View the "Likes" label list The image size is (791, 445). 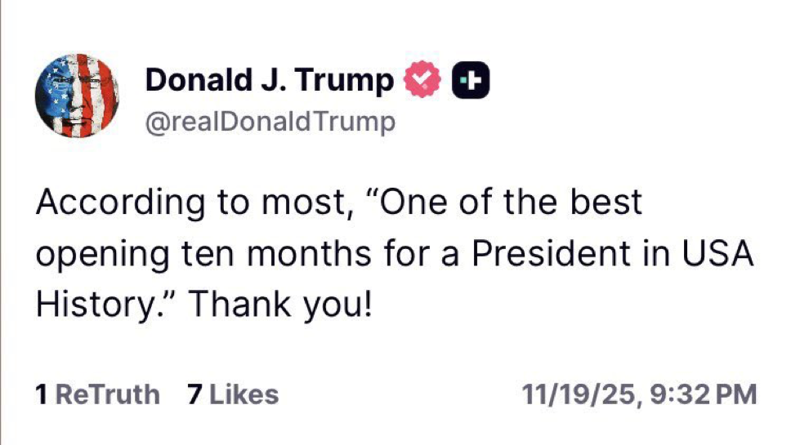[242, 395]
